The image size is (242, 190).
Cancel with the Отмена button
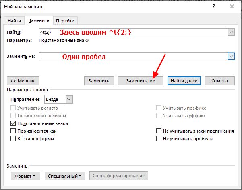[219, 81]
